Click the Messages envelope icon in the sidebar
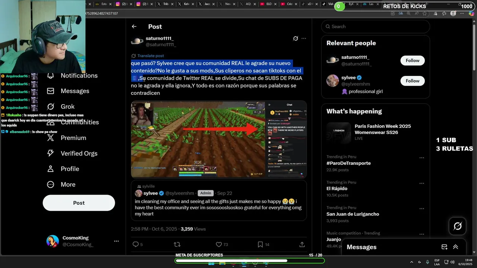This screenshot has width=477, height=268. 51,91
